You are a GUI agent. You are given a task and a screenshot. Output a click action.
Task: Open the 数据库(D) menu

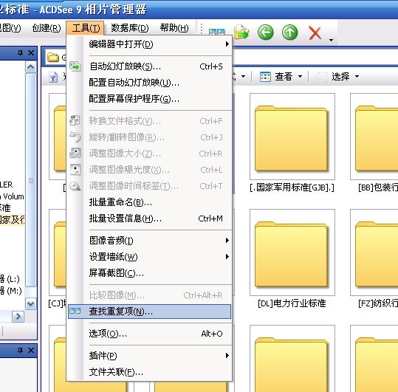click(x=130, y=28)
